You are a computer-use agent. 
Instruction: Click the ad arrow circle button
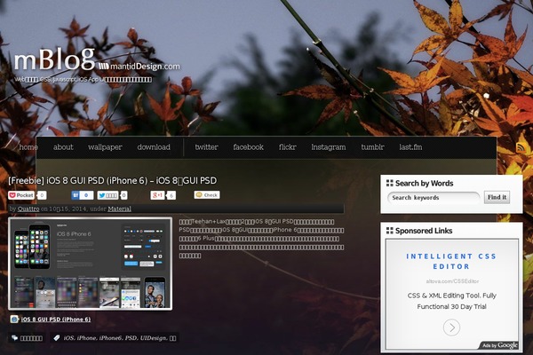(x=451, y=327)
